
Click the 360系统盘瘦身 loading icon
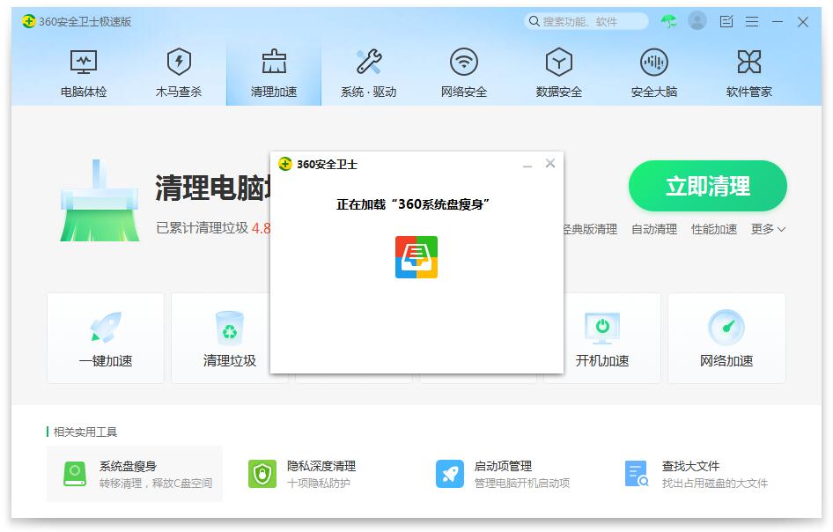tap(416, 257)
